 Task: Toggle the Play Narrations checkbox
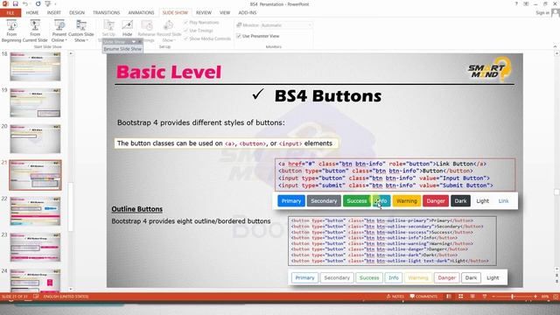pyautogui.click(x=185, y=23)
